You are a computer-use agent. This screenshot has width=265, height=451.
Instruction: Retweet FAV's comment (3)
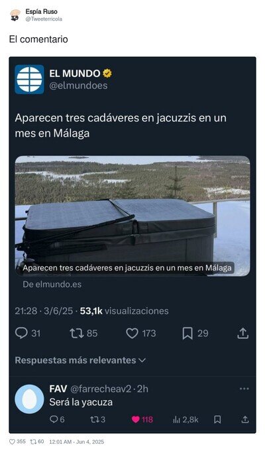coord(98,420)
